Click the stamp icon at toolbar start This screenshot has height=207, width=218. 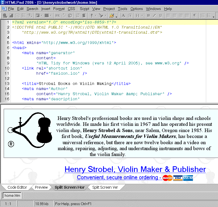coord(5,16)
